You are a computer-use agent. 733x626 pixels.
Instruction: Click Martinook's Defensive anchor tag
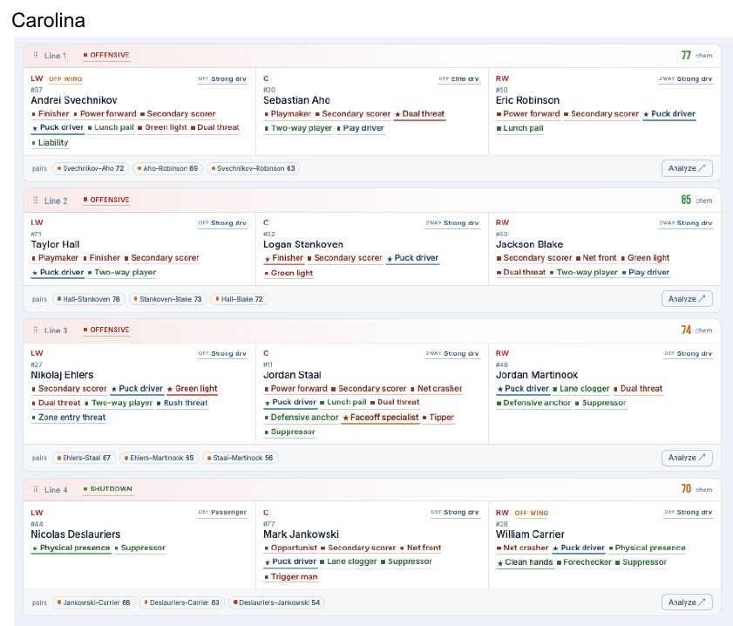[x=533, y=403]
